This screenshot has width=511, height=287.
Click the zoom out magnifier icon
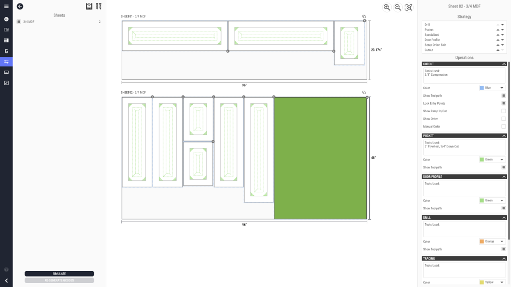(398, 7)
